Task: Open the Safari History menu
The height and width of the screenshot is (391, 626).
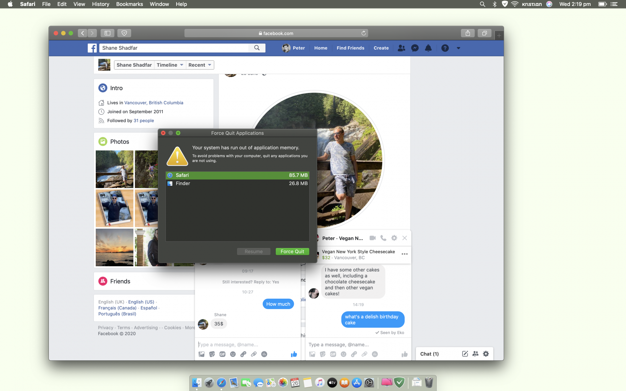Action: [x=100, y=4]
